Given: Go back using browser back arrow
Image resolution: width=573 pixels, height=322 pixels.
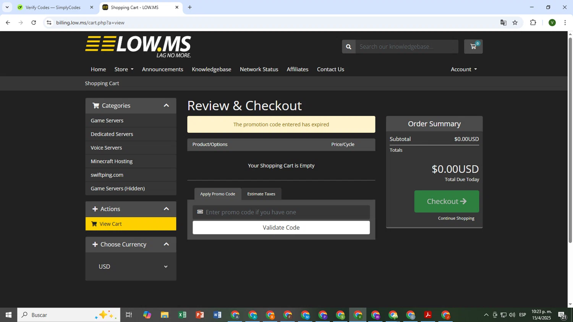Looking at the screenshot, I should (x=8, y=23).
